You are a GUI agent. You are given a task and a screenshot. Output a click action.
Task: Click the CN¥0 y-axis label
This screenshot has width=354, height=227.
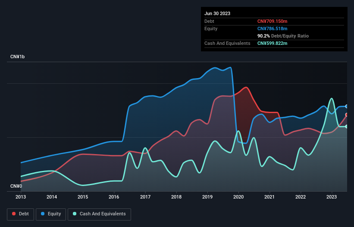click(16, 186)
